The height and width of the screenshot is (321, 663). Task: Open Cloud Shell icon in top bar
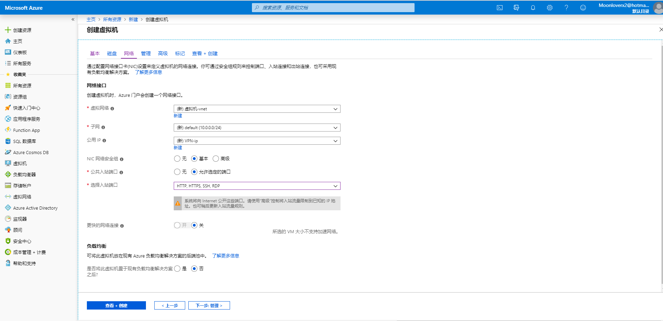point(500,8)
